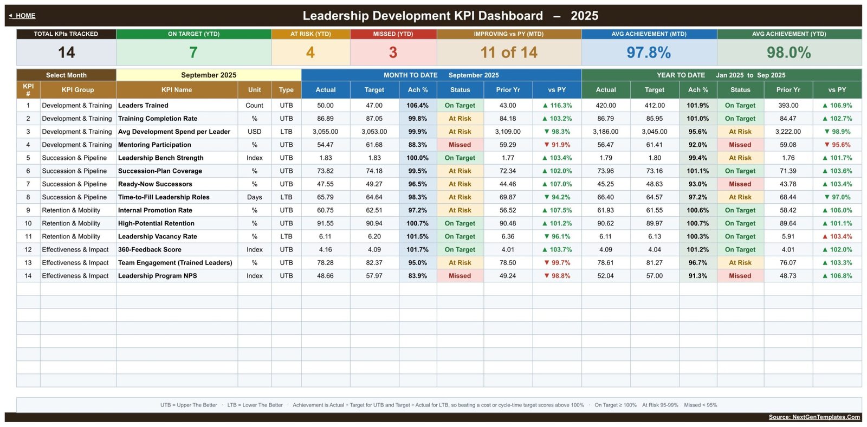This screenshot has height=427, width=867.
Task: Select the Leaders Trained KPI name cell
Action: click(x=177, y=106)
